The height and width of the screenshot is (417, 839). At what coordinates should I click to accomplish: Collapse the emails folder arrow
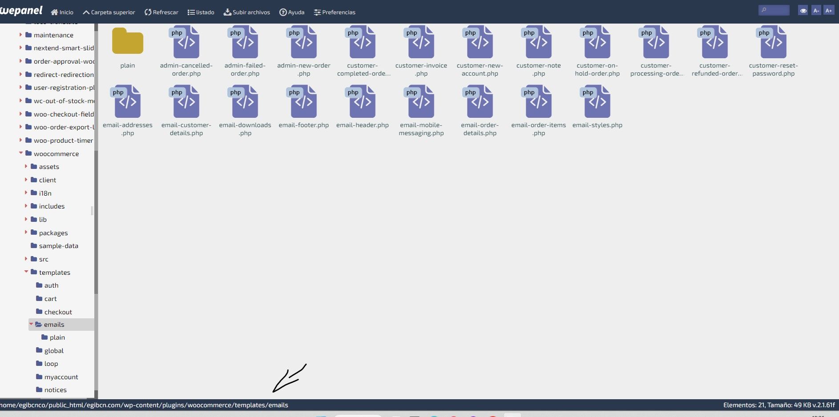31,324
